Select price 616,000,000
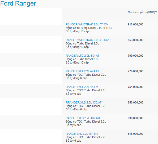 135,134
